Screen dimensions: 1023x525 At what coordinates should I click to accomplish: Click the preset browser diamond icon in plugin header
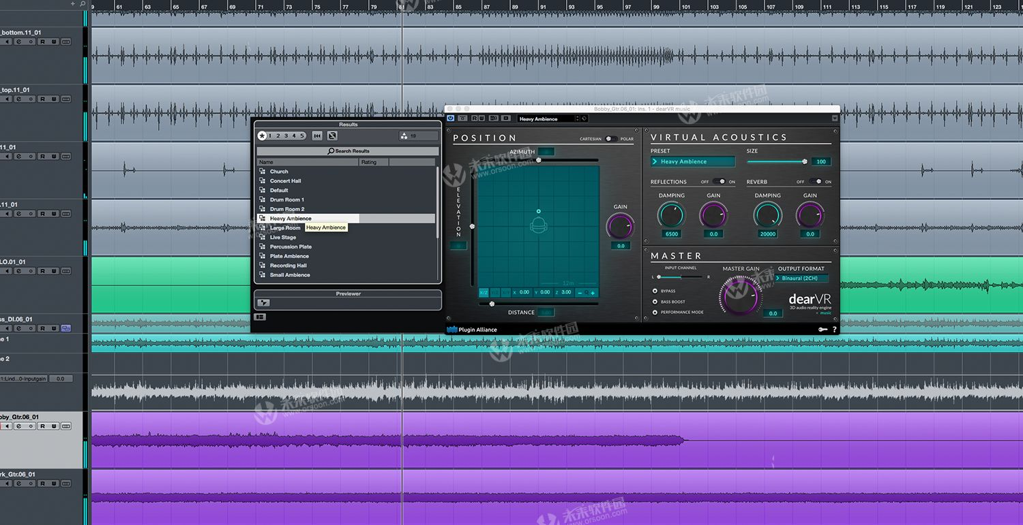click(584, 118)
